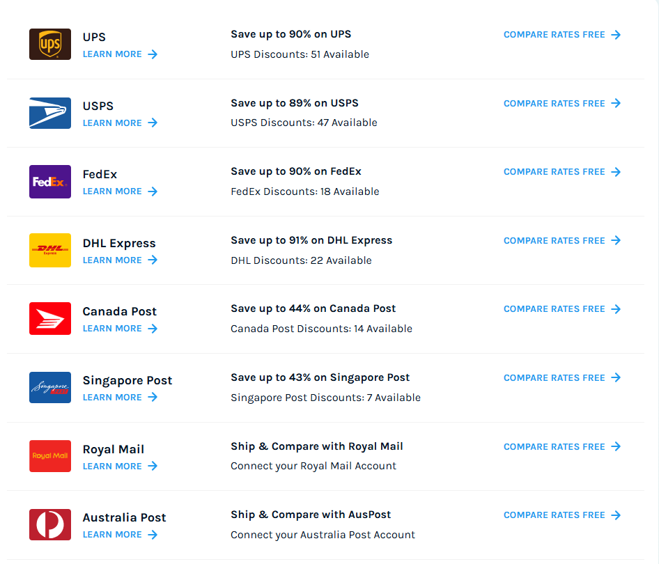Click 'Connect your Australia Post Account' text
Image resolution: width=659 pixels, height=564 pixels.
tap(323, 535)
